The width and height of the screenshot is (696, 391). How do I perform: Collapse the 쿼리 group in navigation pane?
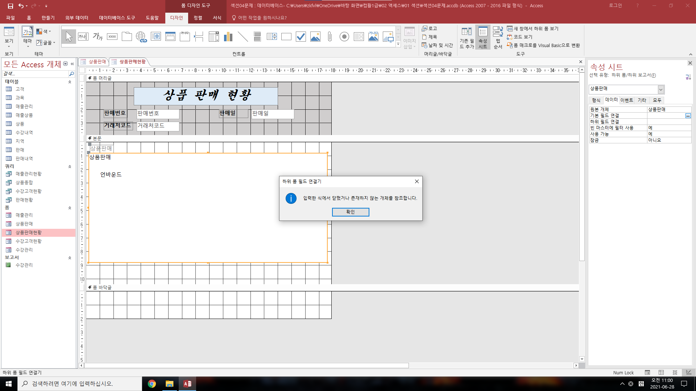(x=70, y=167)
